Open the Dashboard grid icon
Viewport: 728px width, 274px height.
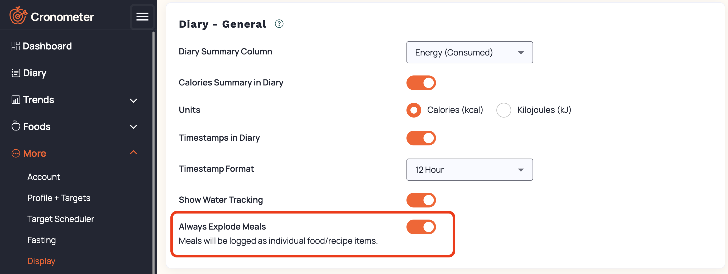click(16, 46)
